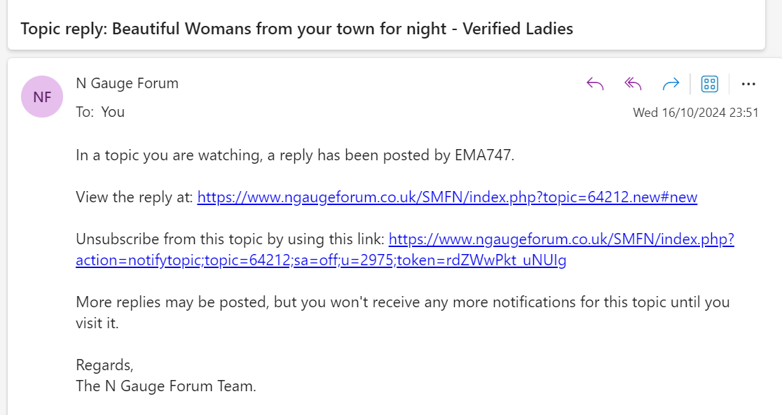The height and width of the screenshot is (415, 782).
Task: Click the 'To:' label
Action: click(x=85, y=112)
